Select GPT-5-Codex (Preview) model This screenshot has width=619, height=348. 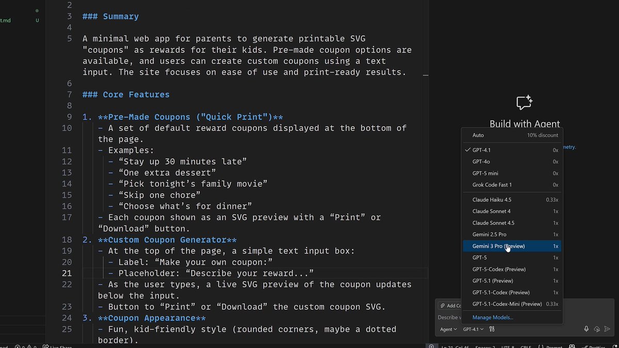[x=512, y=269]
